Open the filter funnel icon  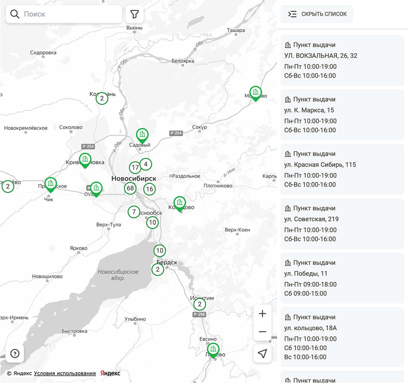(134, 14)
